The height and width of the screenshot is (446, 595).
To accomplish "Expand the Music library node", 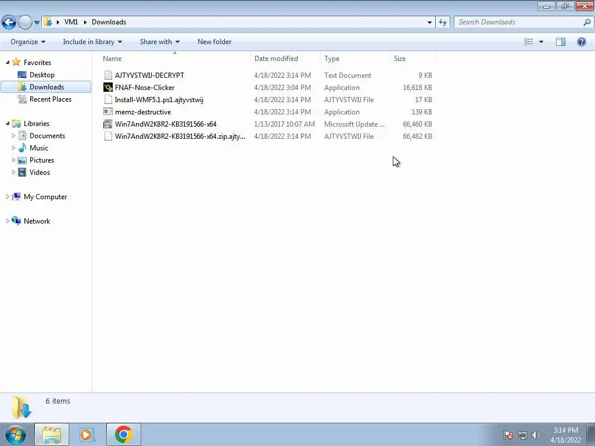I will pos(14,148).
